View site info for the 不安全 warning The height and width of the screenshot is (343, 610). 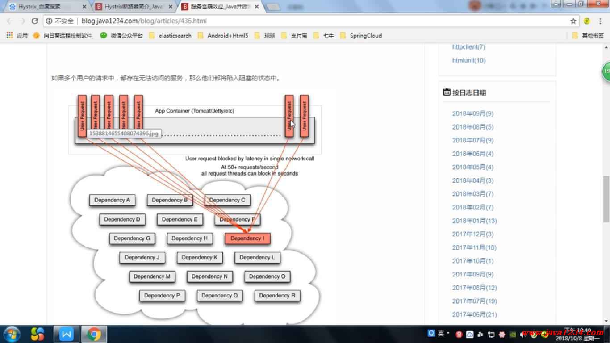pos(60,21)
